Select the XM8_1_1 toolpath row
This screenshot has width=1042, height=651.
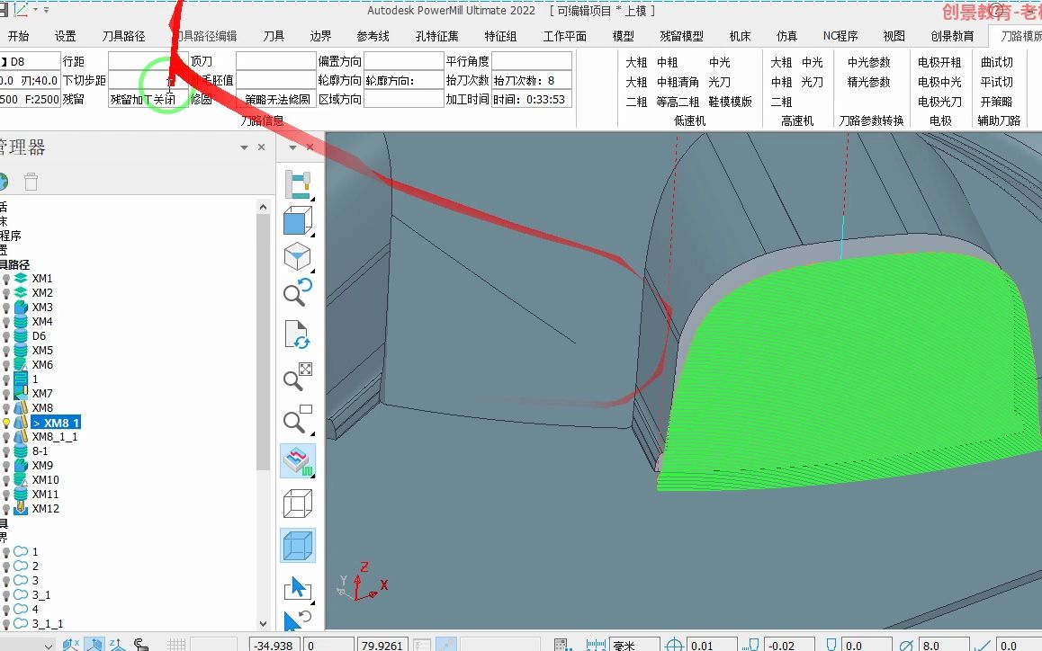coord(55,436)
